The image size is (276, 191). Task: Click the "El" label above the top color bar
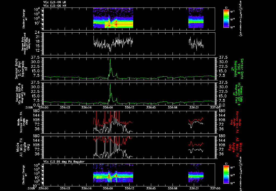[x=226, y=8]
